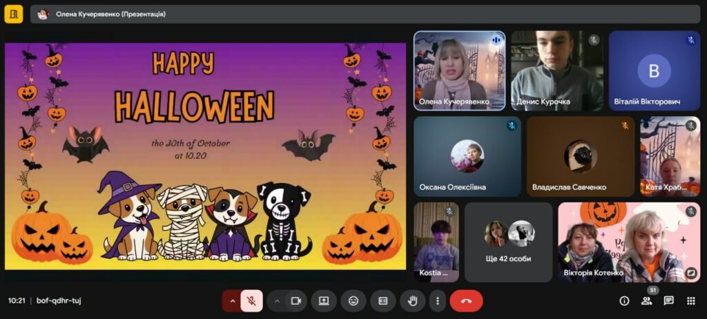Show the participants list
This screenshot has height=319, width=707.
coord(646,301)
